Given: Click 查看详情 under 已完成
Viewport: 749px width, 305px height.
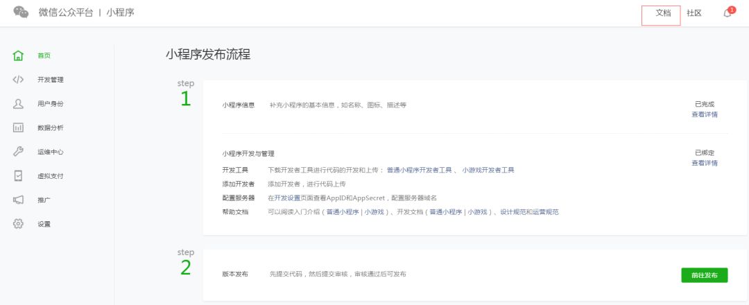Looking at the screenshot, I should pyautogui.click(x=705, y=114).
